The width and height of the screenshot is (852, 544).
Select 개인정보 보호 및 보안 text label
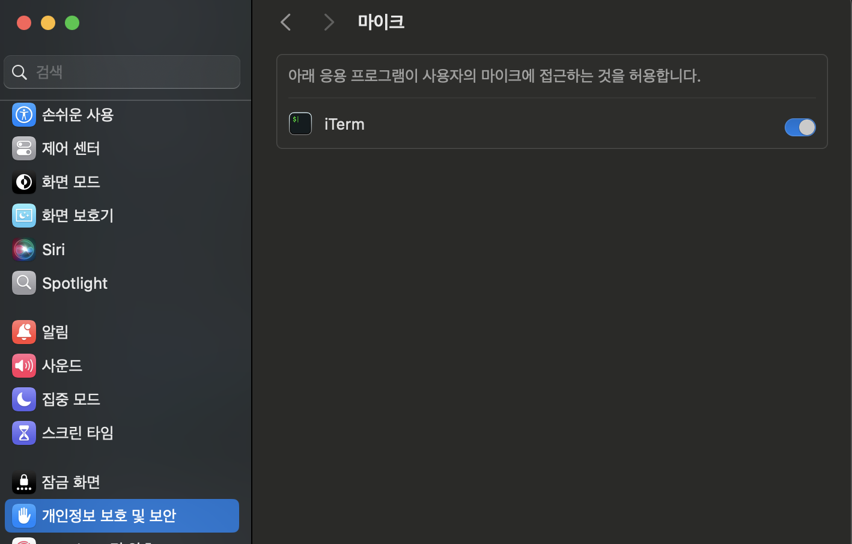(109, 516)
